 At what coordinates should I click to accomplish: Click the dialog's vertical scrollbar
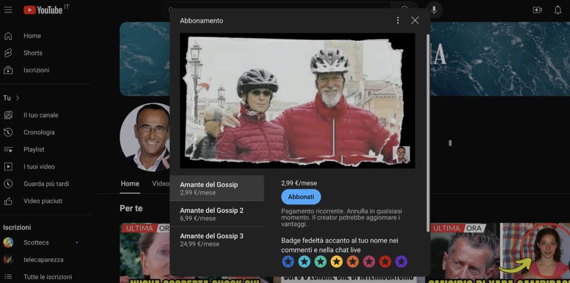427,134
